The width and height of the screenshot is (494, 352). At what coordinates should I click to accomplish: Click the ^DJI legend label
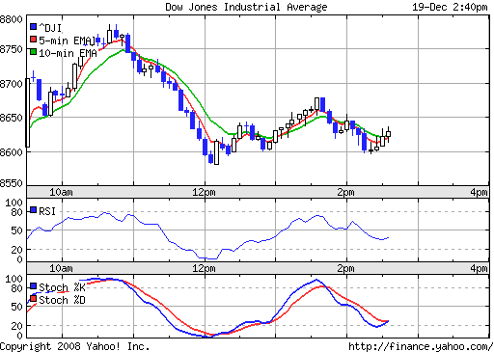point(50,28)
